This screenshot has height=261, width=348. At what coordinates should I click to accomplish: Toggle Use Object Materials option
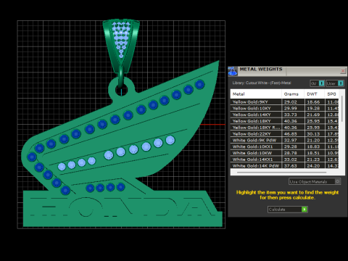[315, 181]
